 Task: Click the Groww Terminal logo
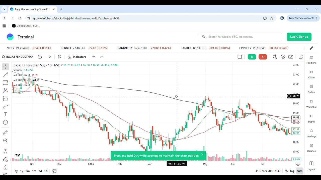click(x=20, y=37)
